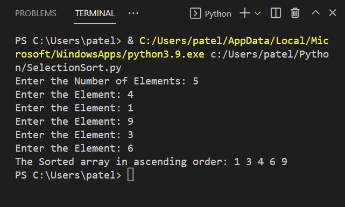
Task: Click the 'Enter the Number of Elements: 5' line
Action: pos(107,81)
